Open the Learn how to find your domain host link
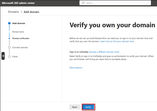This screenshot has height=111, width=157. (x=117, y=41)
